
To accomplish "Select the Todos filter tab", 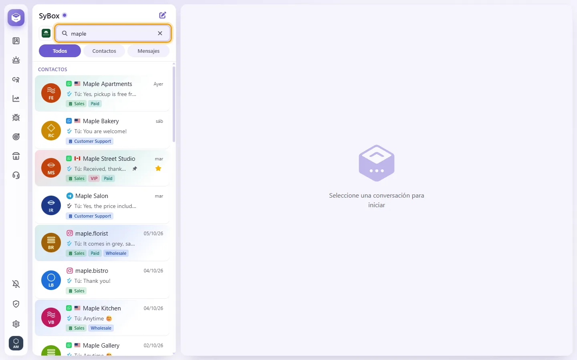I will click(60, 51).
